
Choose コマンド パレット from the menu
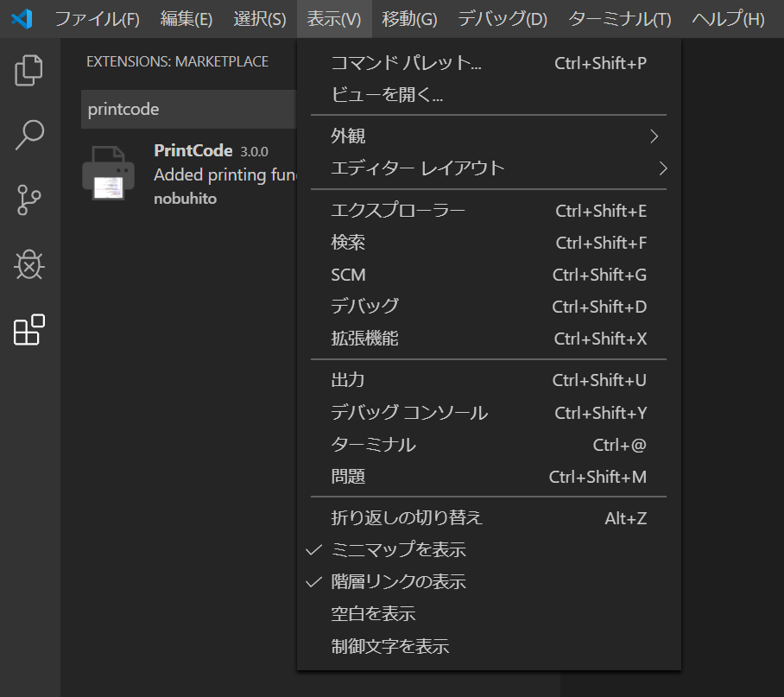tap(401, 62)
